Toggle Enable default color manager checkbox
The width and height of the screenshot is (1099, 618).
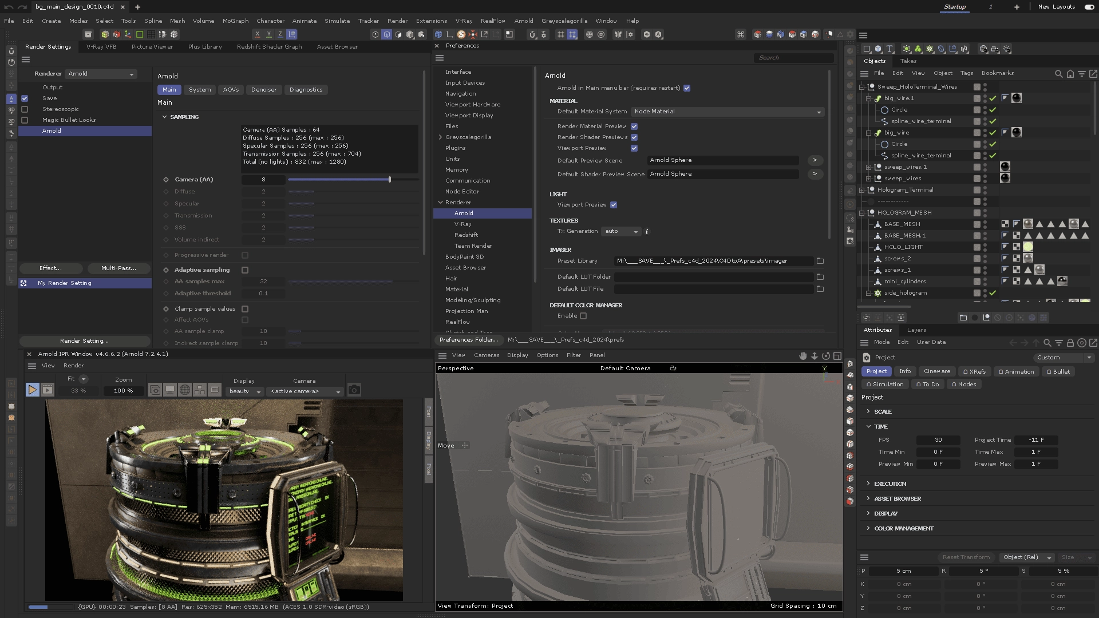(583, 316)
